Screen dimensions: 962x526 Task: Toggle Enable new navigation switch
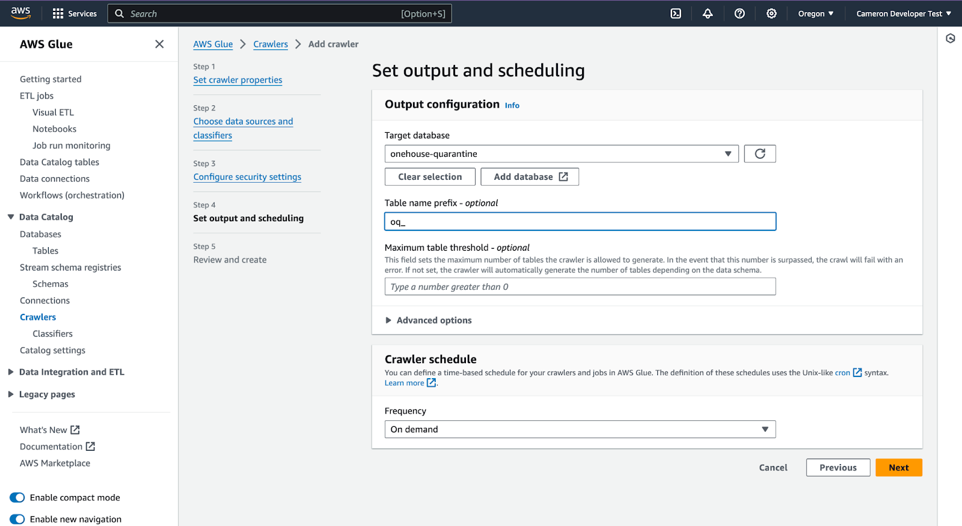(x=17, y=519)
